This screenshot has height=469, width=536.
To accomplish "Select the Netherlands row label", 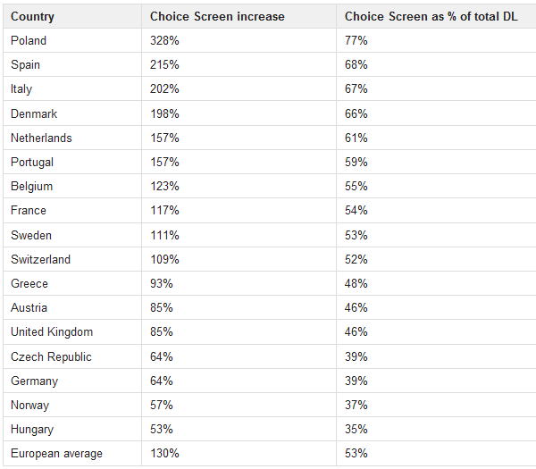I will 41,138.
